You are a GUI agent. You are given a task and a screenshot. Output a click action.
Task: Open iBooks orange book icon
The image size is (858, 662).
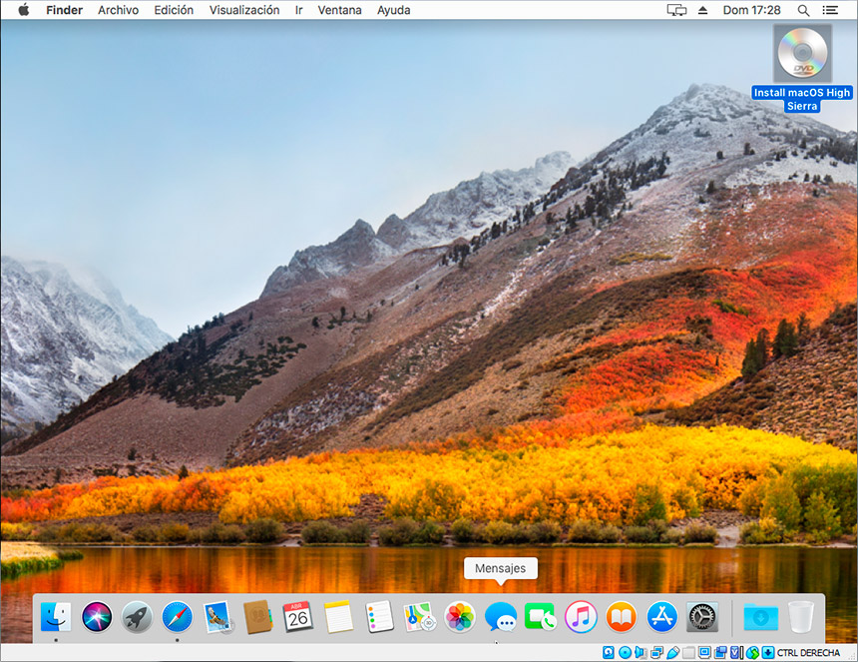pos(622,616)
